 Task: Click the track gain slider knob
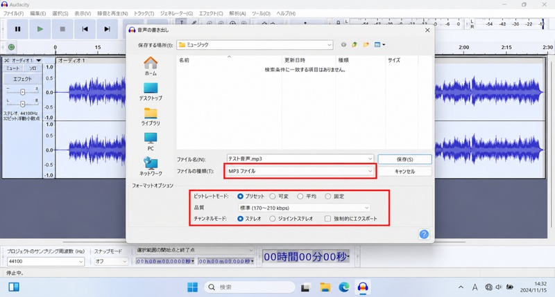pos(23,92)
